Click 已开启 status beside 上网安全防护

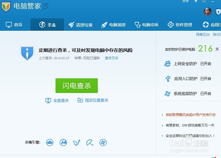tap(206, 64)
